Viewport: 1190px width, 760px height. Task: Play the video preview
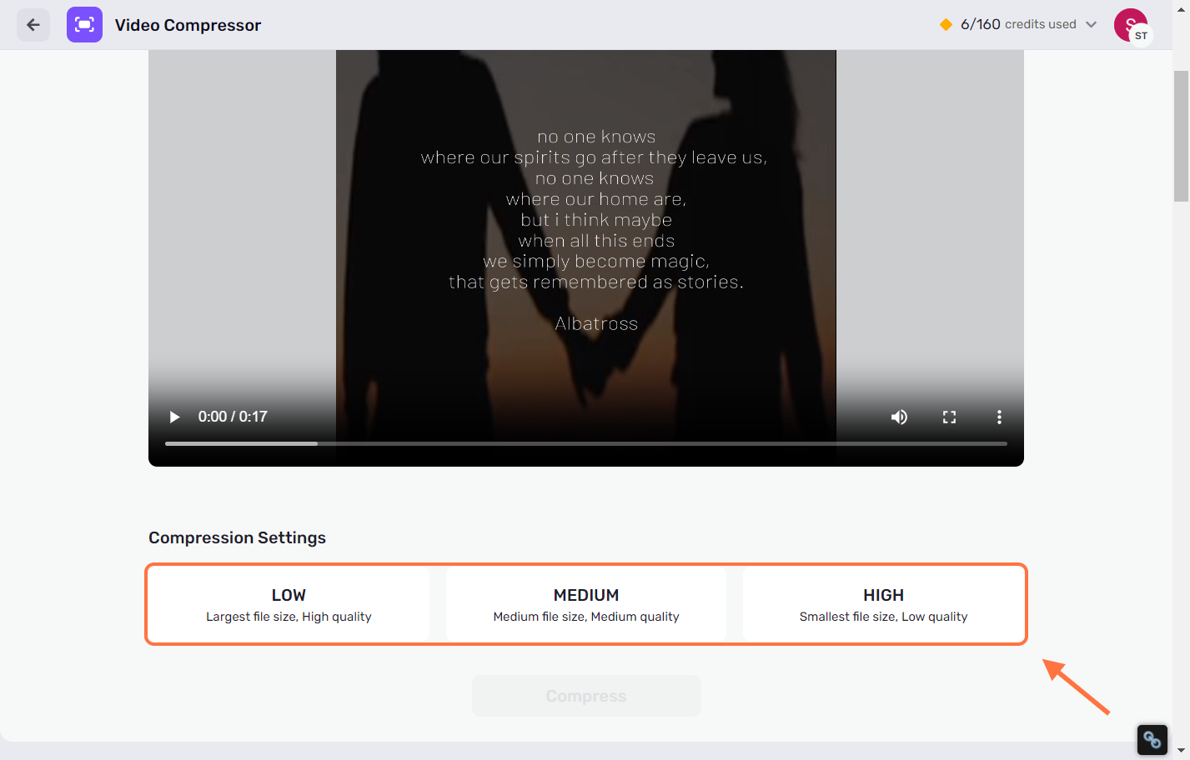click(x=174, y=417)
